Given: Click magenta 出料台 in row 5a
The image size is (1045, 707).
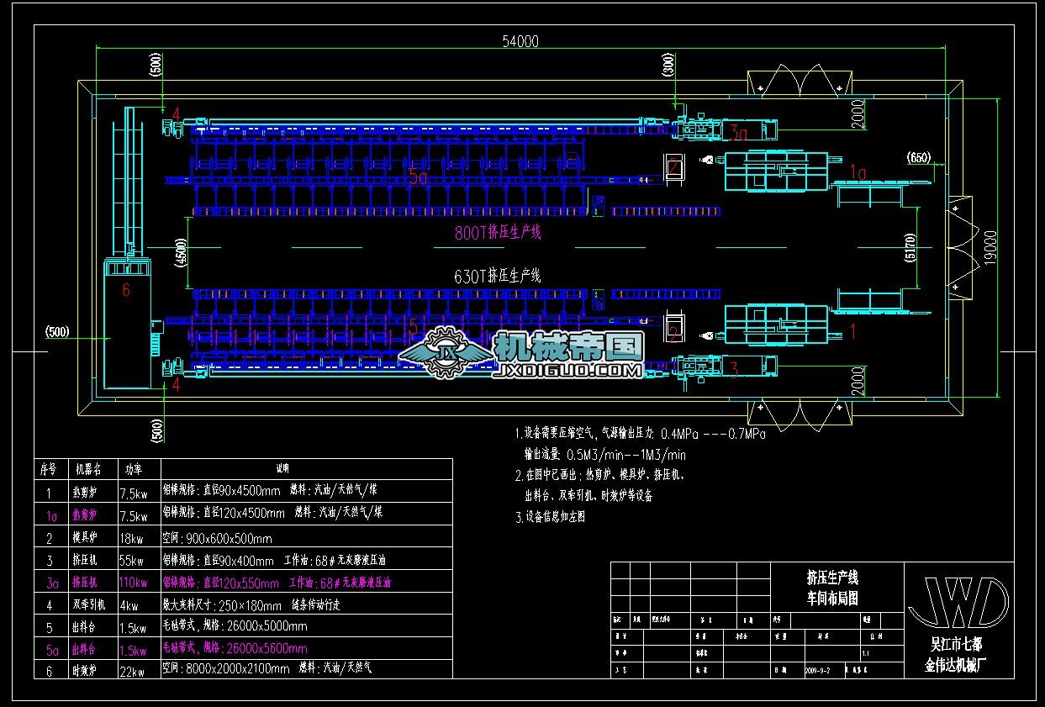Looking at the screenshot, I should pyautogui.click(x=86, y=649).
